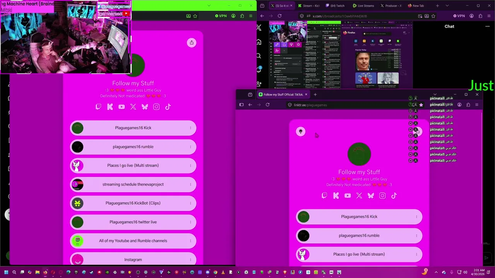
Task: Open options for Plaguegames16 KickBot (Clips) link
Action: (x=190, y=203)
